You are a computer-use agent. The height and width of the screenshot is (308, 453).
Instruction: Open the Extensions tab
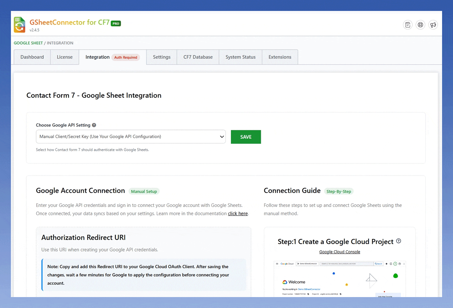coord(280,57)
